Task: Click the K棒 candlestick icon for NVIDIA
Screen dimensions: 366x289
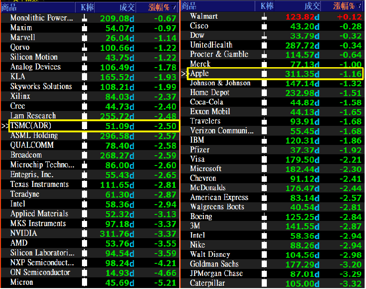Action: [85, 233]
